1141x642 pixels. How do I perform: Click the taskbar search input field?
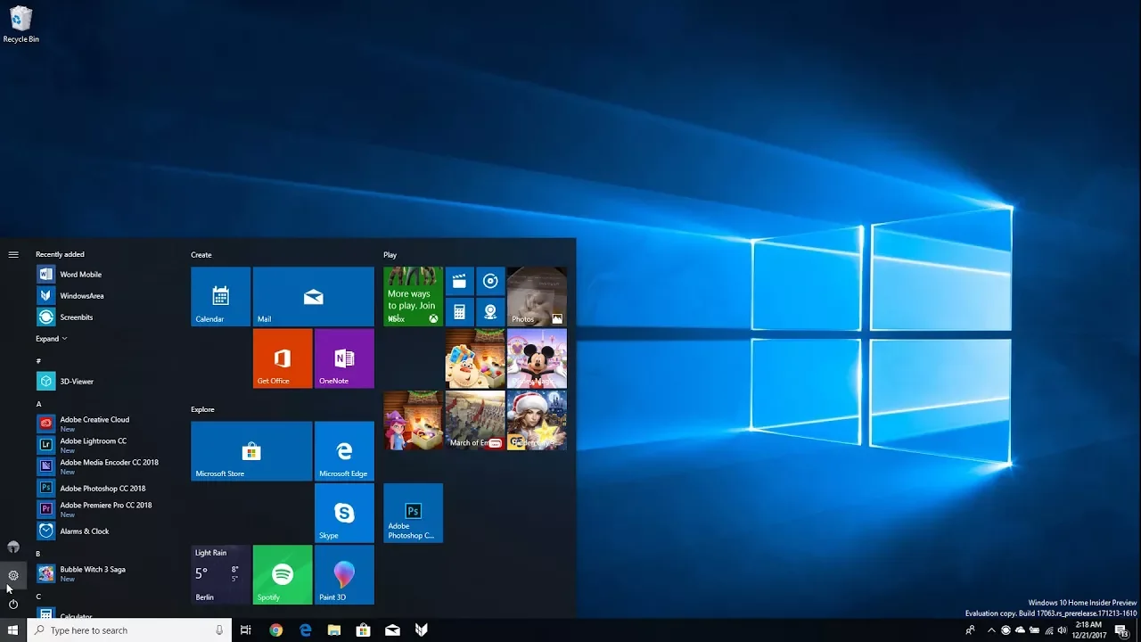pyautogui.click(x=125, y=630)
